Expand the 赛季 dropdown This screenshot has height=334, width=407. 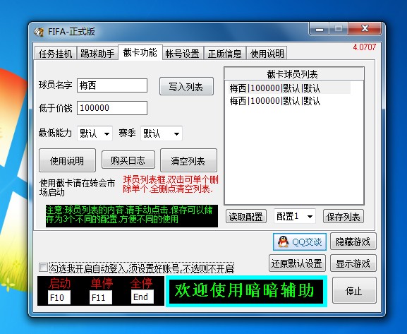tap(162, 133)
